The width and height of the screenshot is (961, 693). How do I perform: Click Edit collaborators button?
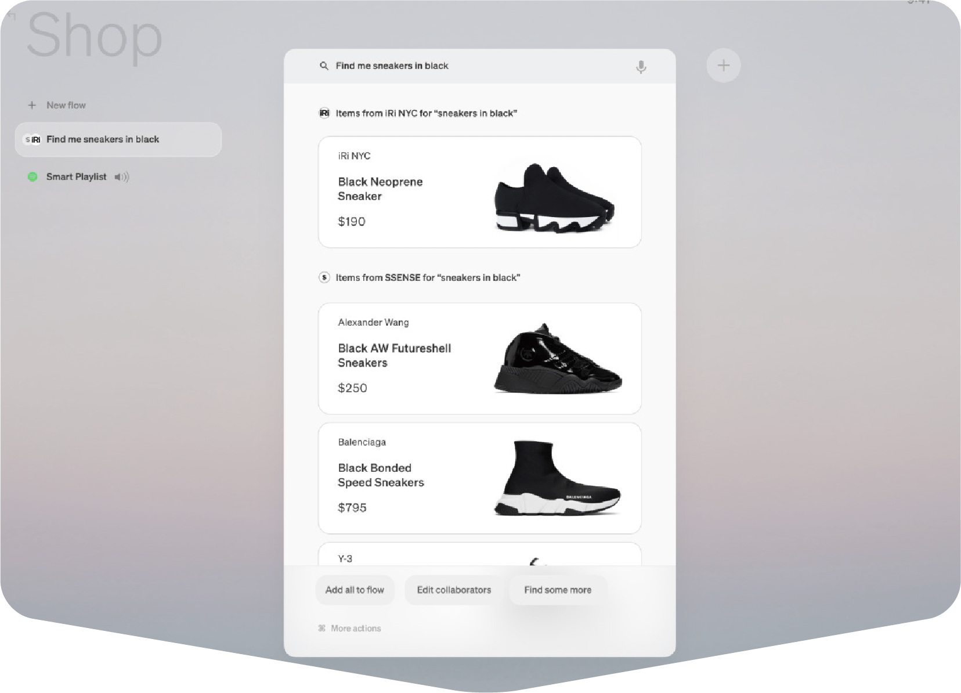(x=454, y=590)
